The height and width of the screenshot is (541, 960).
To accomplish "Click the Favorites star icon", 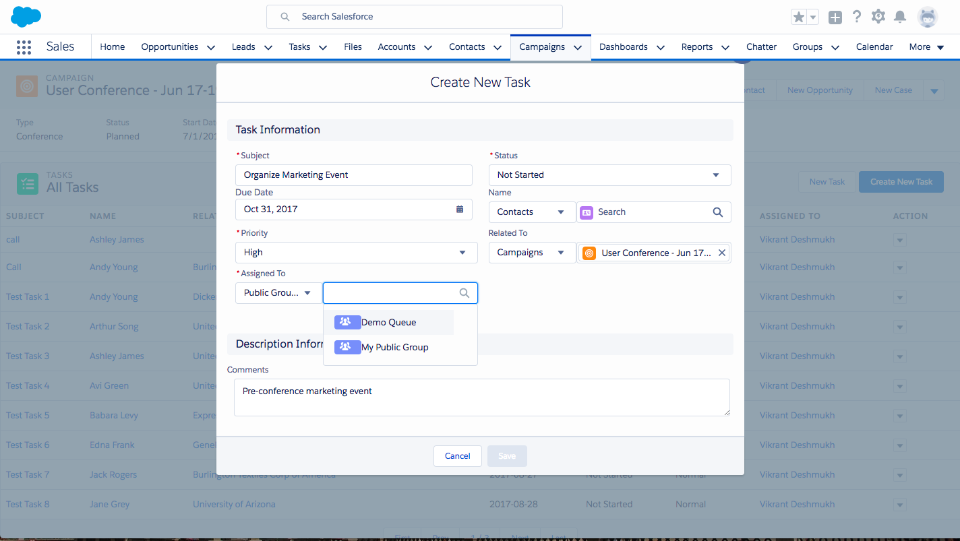I will [799, 18].
